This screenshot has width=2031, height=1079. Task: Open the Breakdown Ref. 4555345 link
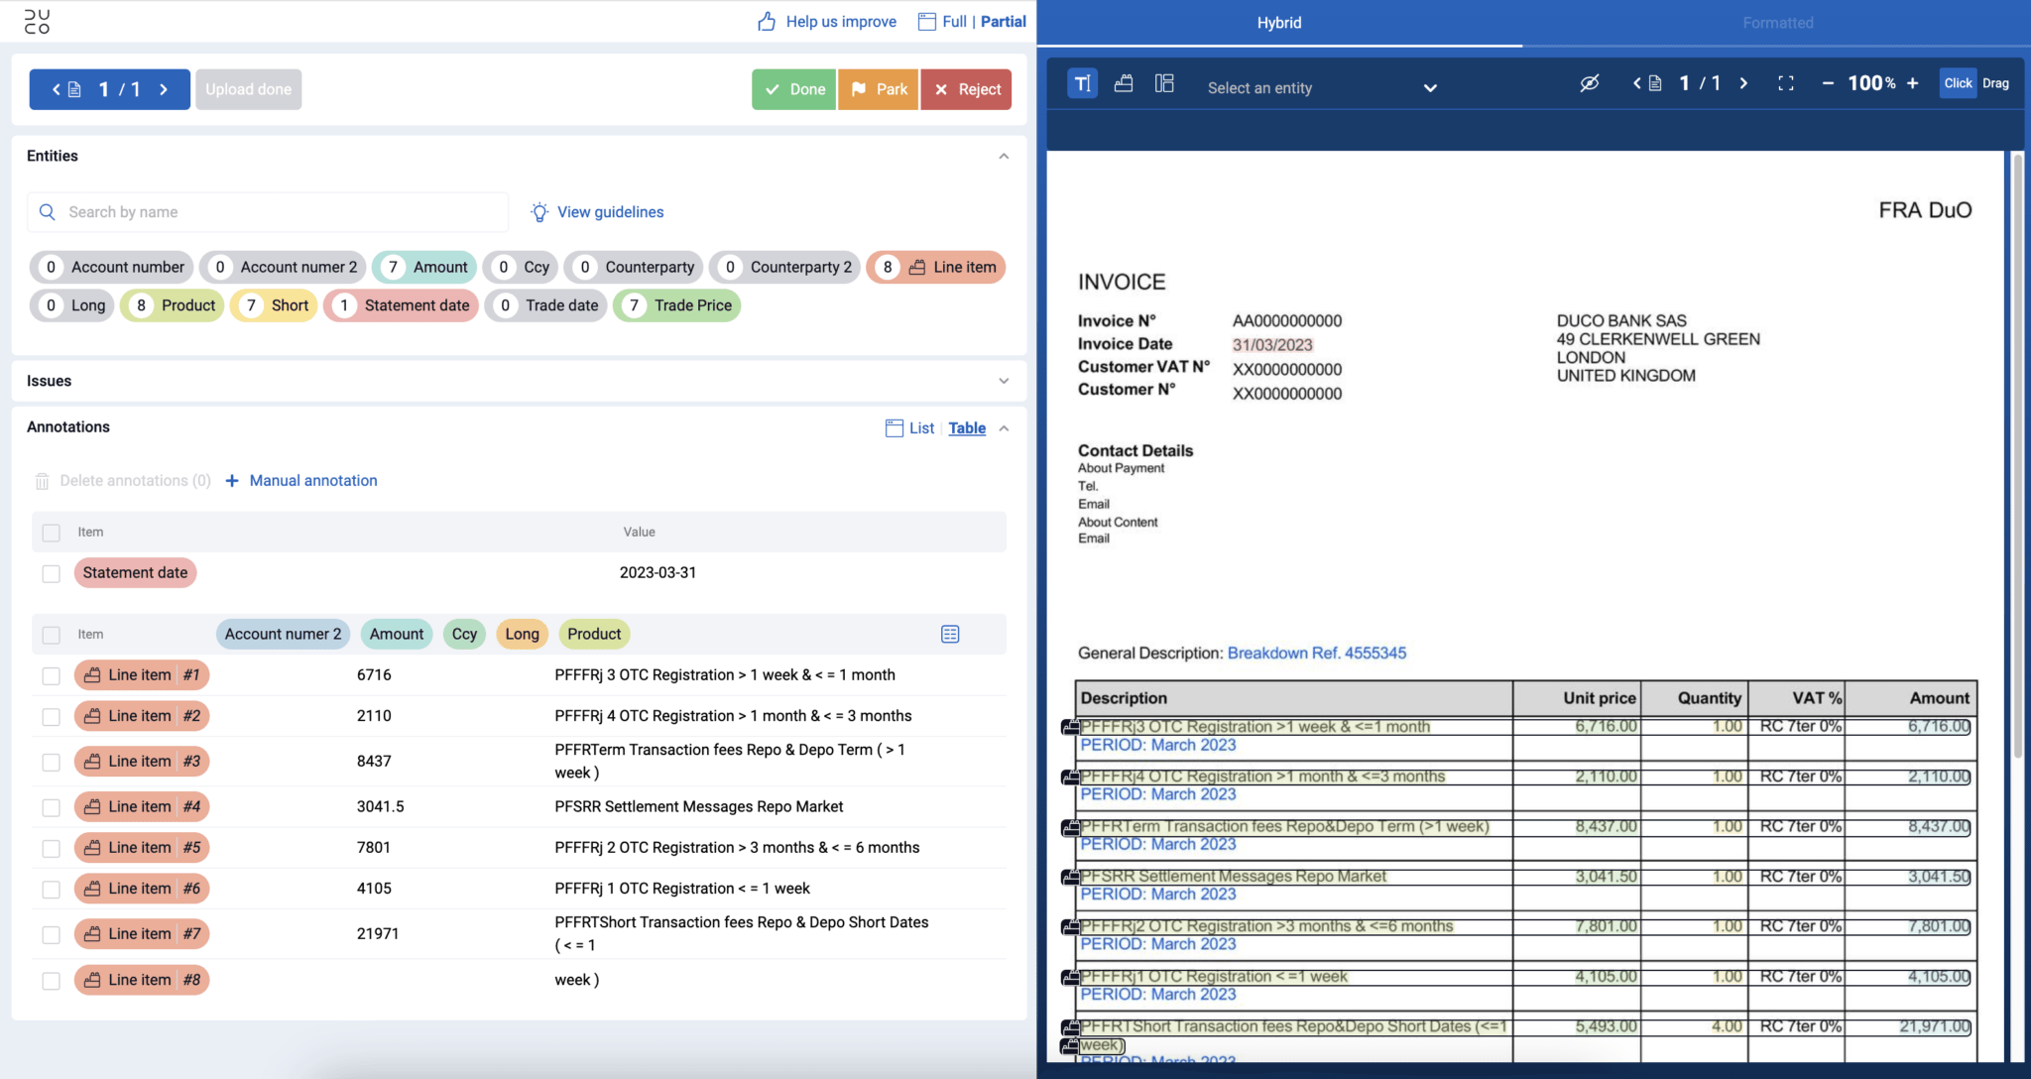pos(1316,653)
